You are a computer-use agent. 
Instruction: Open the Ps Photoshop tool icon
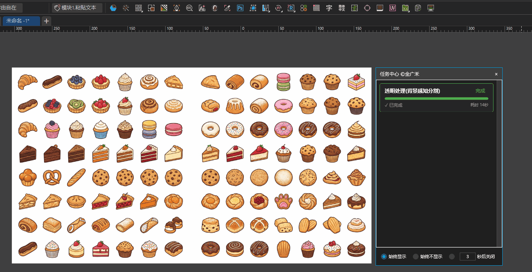(240, 8)
